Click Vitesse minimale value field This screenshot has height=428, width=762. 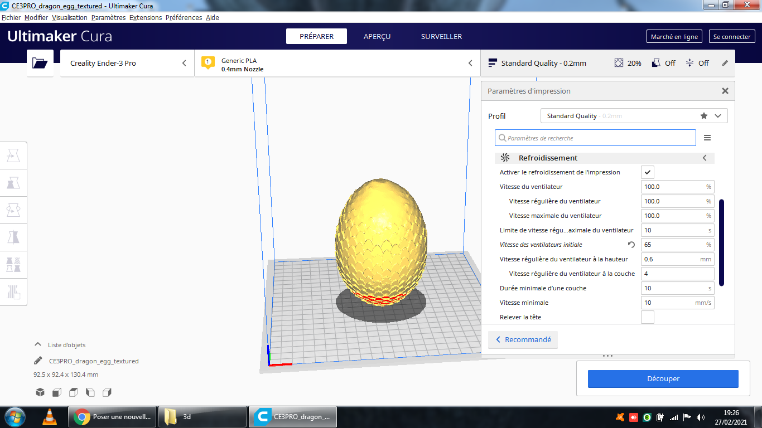pos(678,303)
